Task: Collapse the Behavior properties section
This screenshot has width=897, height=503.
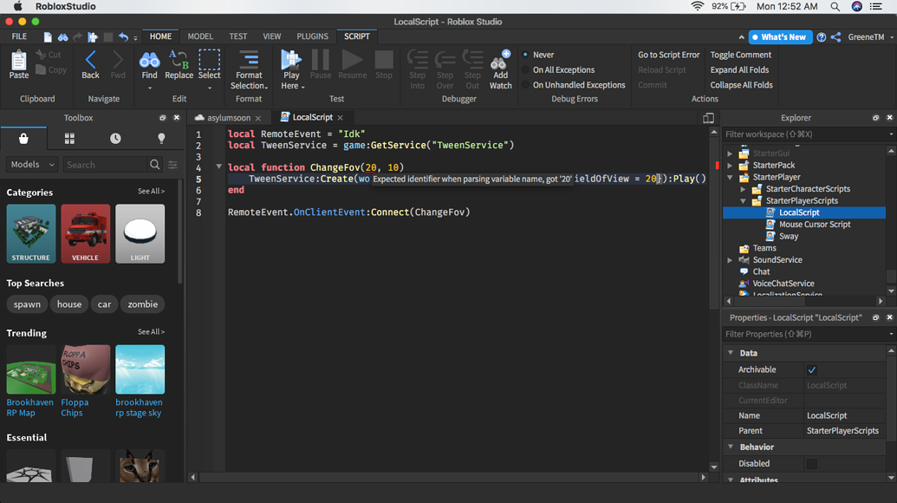Action: [731, 447]
